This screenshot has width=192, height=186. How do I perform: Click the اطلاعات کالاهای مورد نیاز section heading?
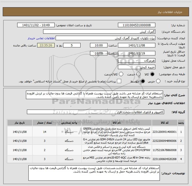click(166, 103)
